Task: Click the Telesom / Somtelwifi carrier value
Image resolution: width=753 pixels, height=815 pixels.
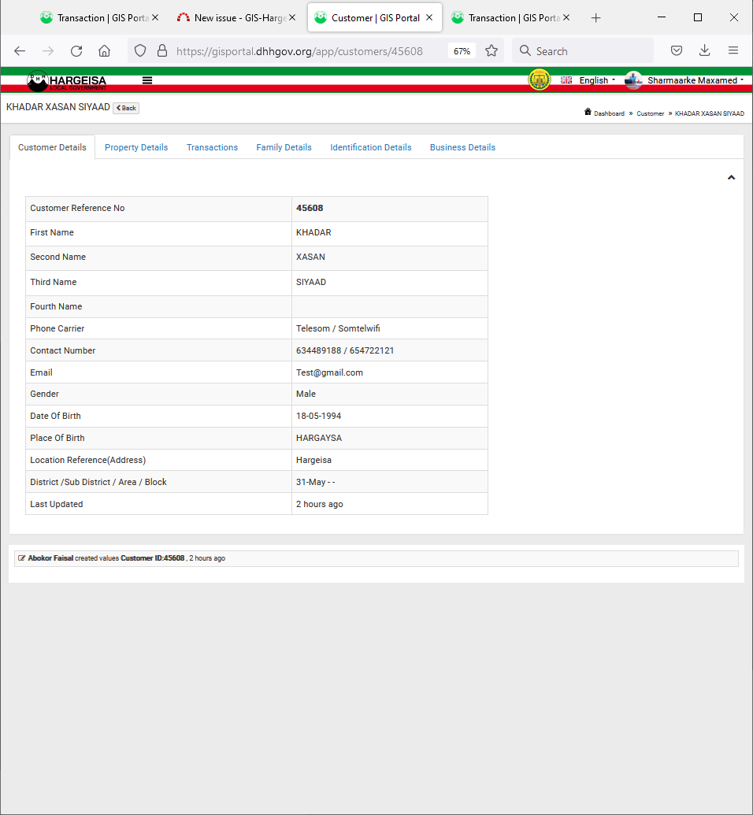Action: coord(338,328)
